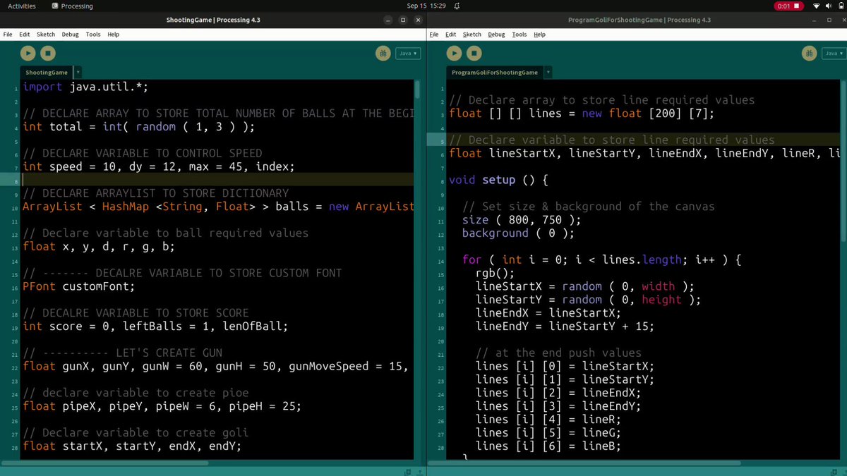Stop the ProgramGoliForShootingGame sketch
Image resolution: width=847 pixels, height=476 pixels.
tap(474, 53)
